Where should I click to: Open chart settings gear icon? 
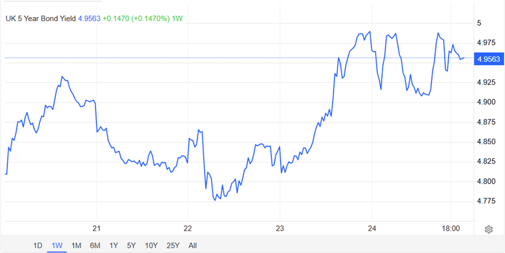pos(489,229)
